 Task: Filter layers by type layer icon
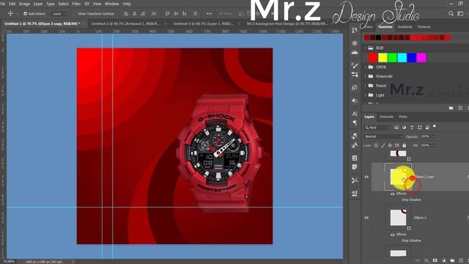412,128
